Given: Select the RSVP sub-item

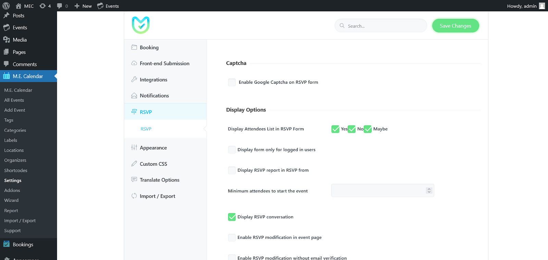Looking at the screenshot, I should (146, 129).
